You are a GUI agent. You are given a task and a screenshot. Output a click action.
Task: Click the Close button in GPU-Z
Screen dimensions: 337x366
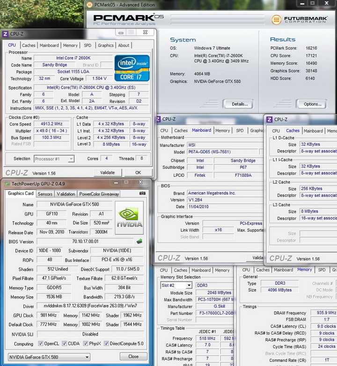(x=133, y=357)
